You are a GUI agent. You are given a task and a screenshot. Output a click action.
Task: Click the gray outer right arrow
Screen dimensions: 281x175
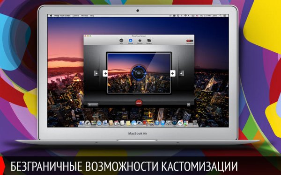click(181, 73)
